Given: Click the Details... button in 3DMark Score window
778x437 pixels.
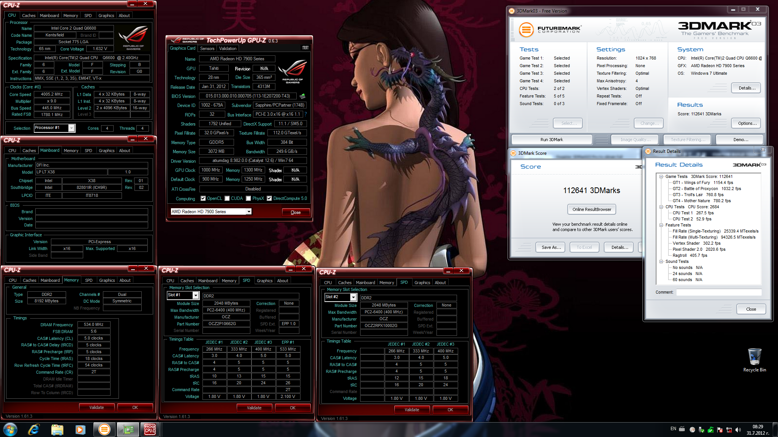Looking at the screenshot, I should pyautogui.click(x=619, y=247).
